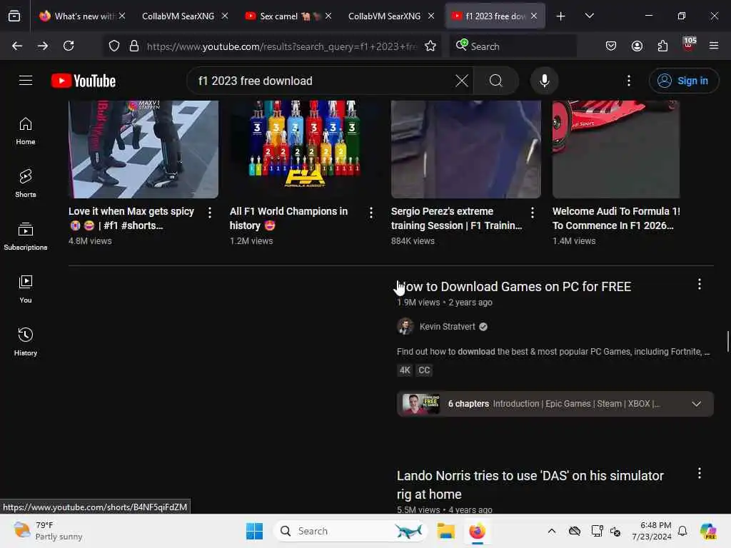Image resolution: width=731 pixels, height=548 pixels.
Task: Reload the current page
Action: pos(69,46)
